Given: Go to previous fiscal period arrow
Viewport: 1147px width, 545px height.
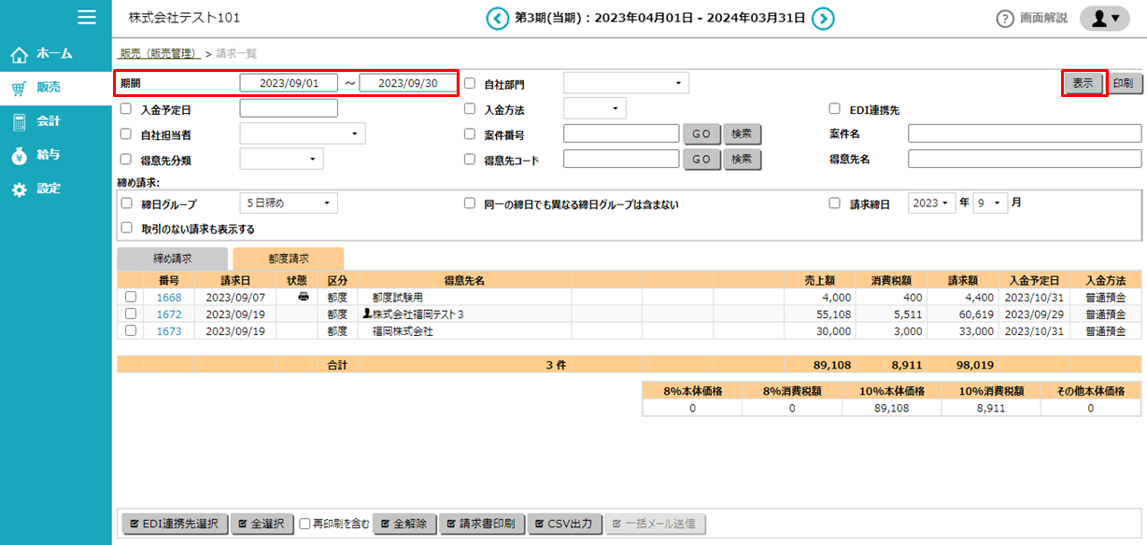Looking at the screenshot, I should coord(497,19).
